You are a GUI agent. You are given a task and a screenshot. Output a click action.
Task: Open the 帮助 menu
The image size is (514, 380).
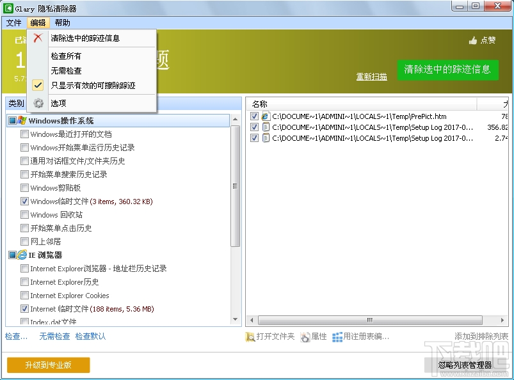click(x=62, y=22)
